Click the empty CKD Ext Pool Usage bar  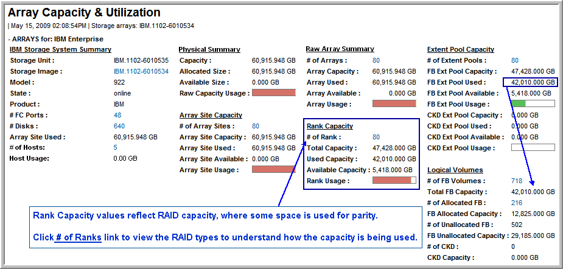point(533,148)
